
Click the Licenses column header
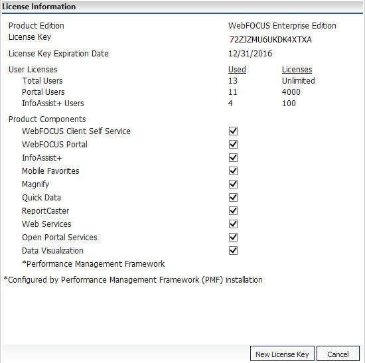(297, 70)
